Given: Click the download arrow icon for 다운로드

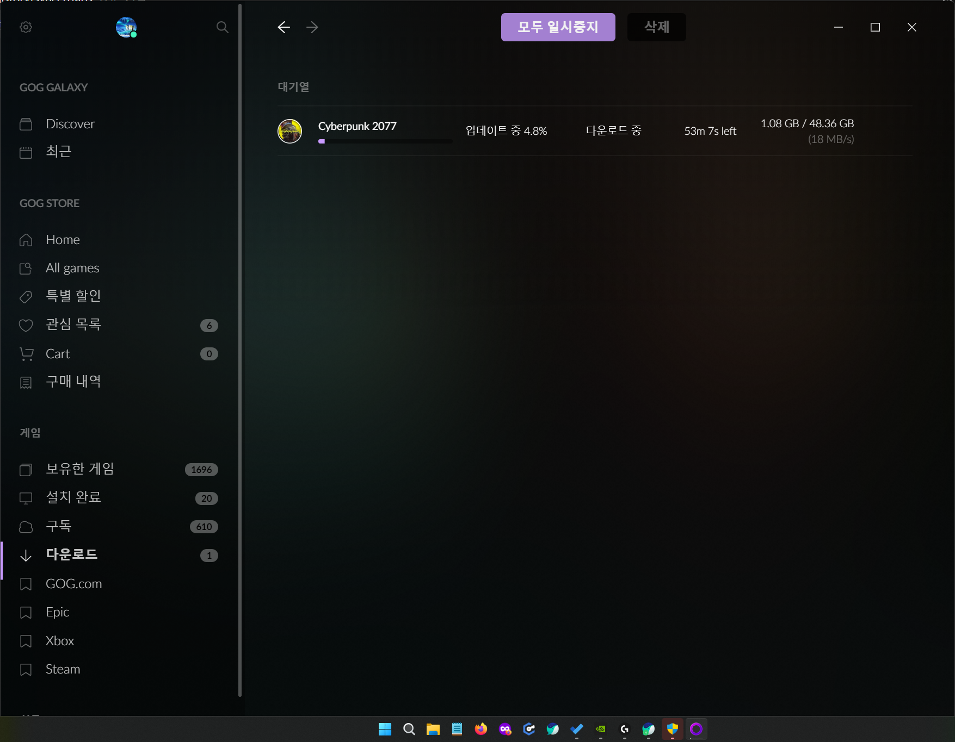Looking at the screenshot, I should (x=26, y=556).
